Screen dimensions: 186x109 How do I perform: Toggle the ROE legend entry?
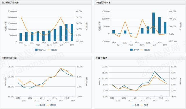coord(135,105)
